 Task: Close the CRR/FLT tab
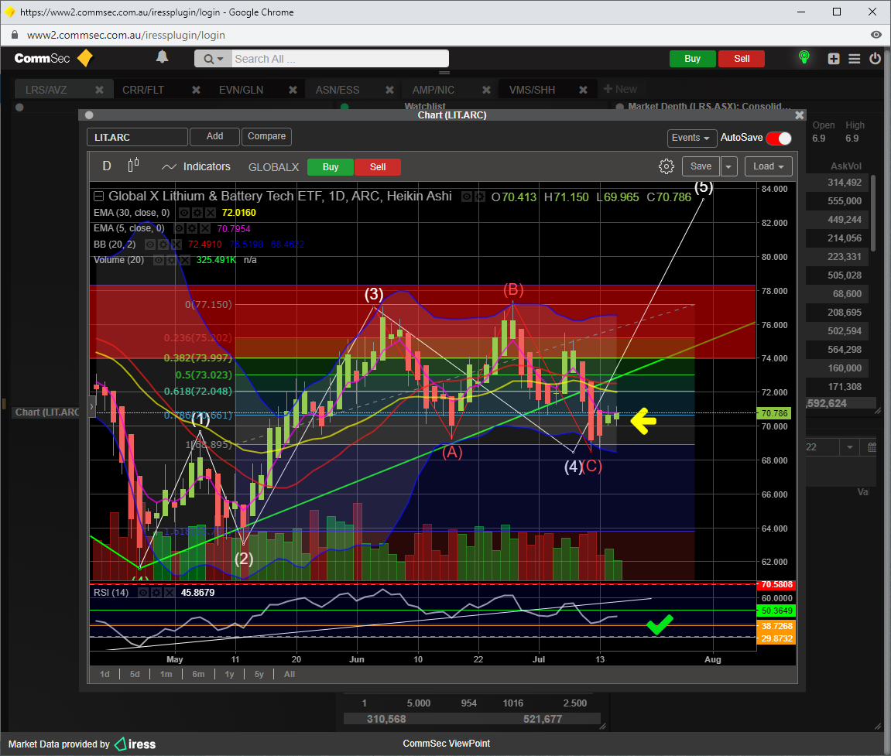point(196,90)
